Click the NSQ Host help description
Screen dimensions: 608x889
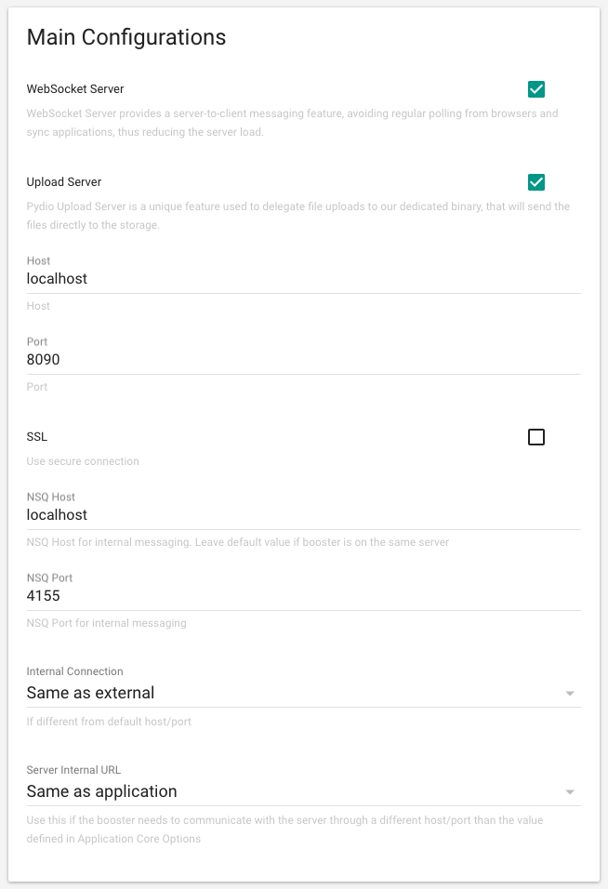(238, 542)
